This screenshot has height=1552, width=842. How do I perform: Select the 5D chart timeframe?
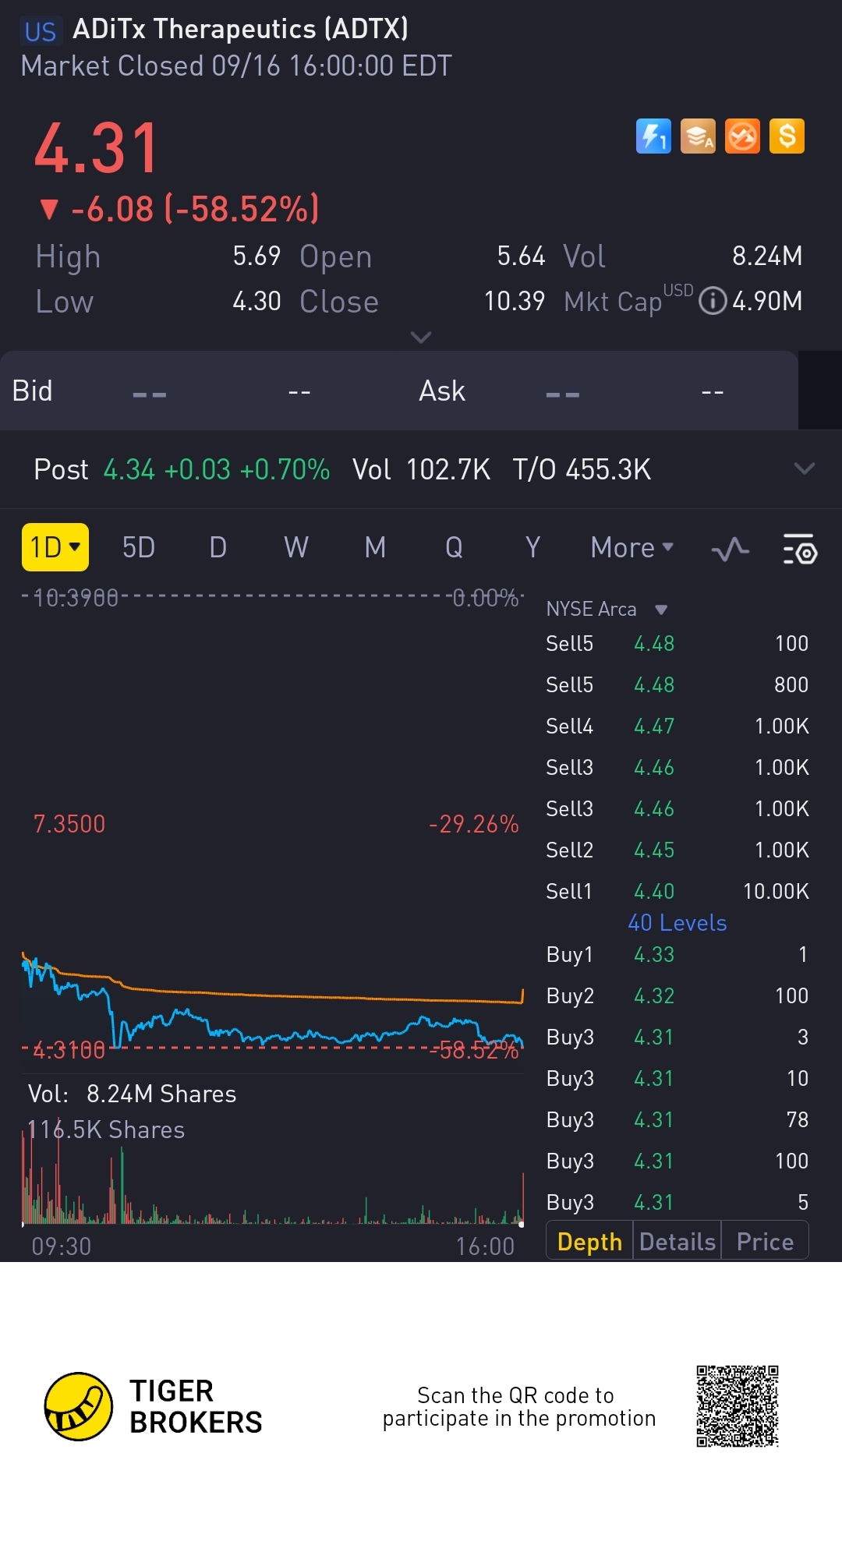point(139,548)
